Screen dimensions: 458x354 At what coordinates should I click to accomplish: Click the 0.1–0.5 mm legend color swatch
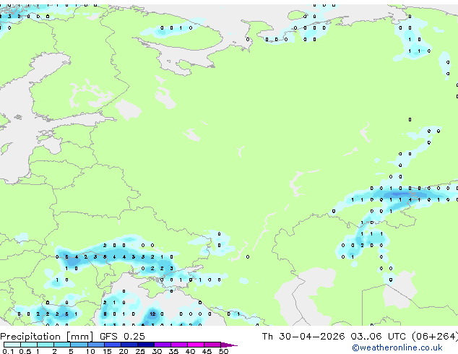click(x=12, y=345)
